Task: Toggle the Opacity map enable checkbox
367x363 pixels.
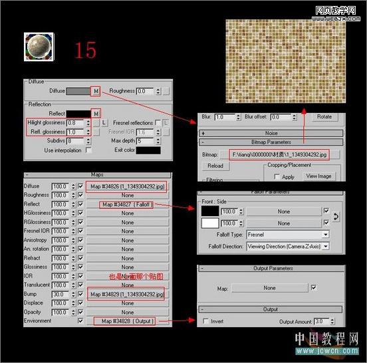Action: 80,312
